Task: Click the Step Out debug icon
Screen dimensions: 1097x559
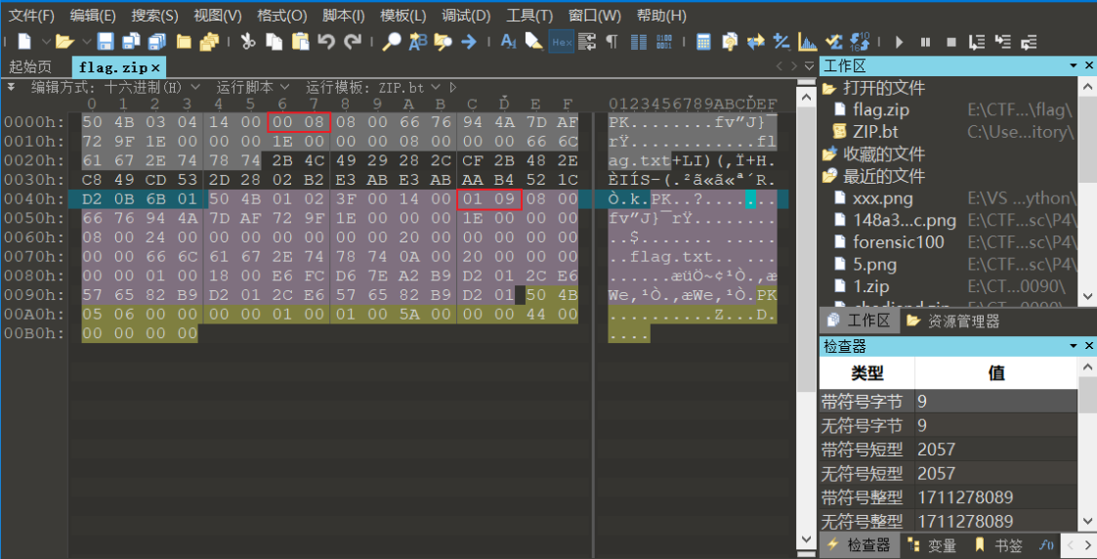Action: (x=1030, y=42)
